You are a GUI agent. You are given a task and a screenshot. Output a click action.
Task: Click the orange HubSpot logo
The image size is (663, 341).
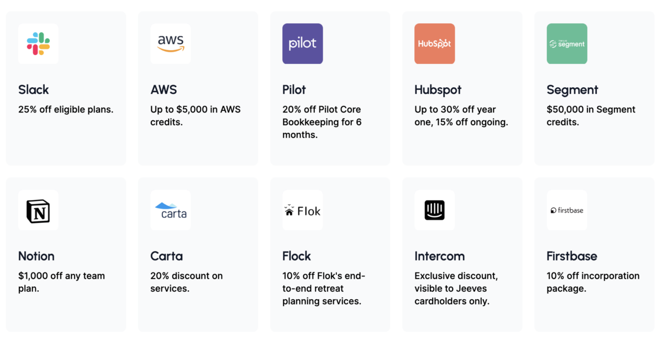tap(434, 44)
